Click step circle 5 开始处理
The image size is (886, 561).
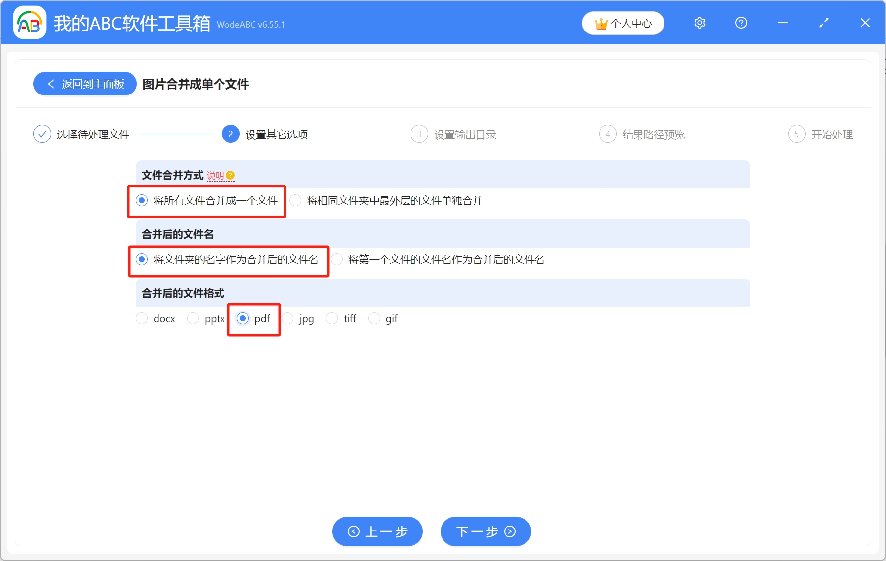[x=797, y=134]
